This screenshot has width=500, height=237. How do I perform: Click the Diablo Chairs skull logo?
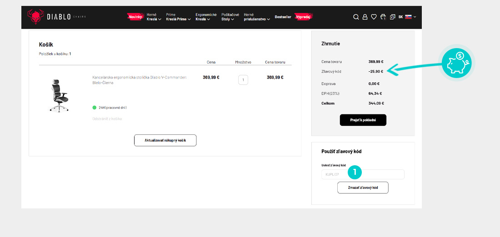coord(35,17)
